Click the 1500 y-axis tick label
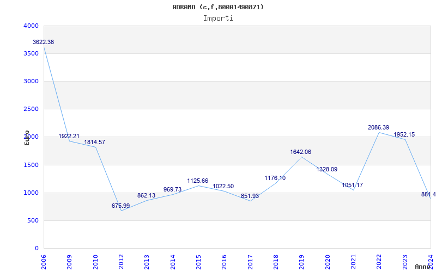The width and height of the screenshot is (436, 272). [x=31, y=165]
